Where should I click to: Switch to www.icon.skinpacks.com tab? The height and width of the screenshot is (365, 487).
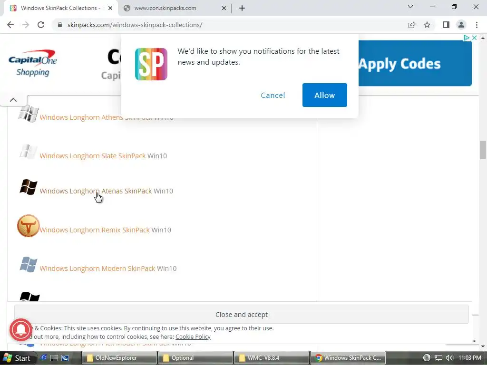174,8
